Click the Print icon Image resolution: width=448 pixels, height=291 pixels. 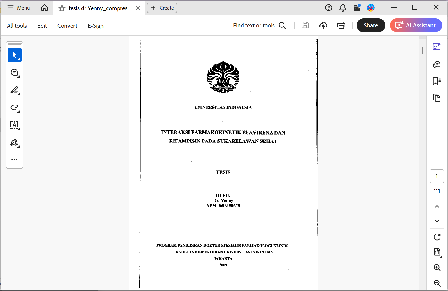tap(341, 25)
